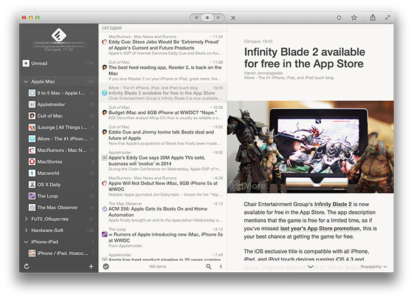Open the Reeder 2 back on Mac article

click(163, 70)
